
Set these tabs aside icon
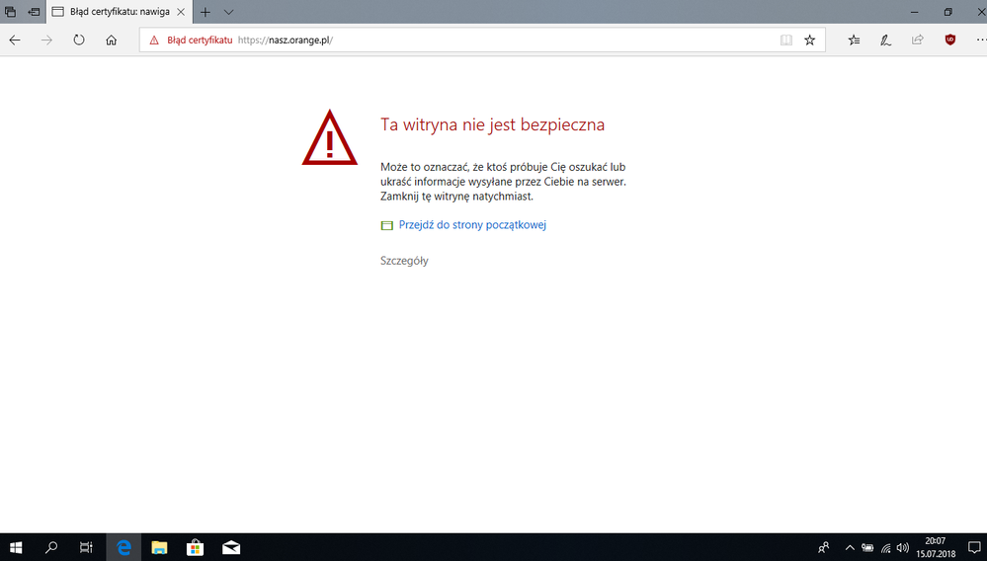34,11
